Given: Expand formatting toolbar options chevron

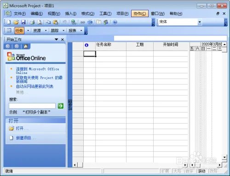Looking at the screenshot, I should (225, 22).
